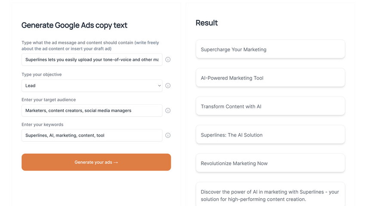The width and height of the screenshot is (366, 206).
Task: Click info icon beside ad message field
Action: click(168, 59)
